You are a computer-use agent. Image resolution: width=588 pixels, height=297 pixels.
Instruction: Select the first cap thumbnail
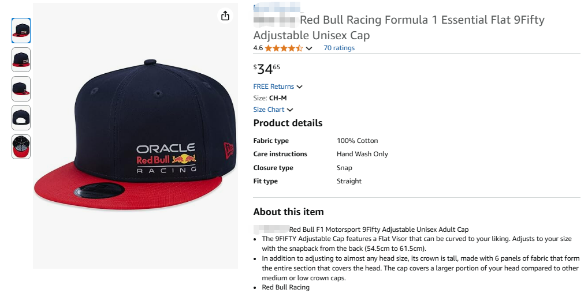pyautogui.click(x=21, y=31)
